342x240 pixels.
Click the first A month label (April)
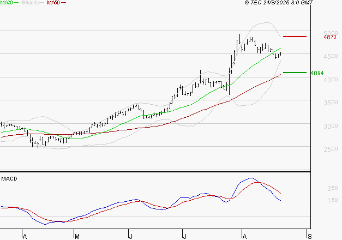click(x=25, y=237)
